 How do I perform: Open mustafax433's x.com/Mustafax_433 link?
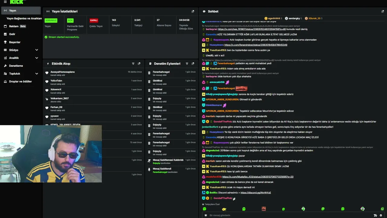(x=258, y=177)
